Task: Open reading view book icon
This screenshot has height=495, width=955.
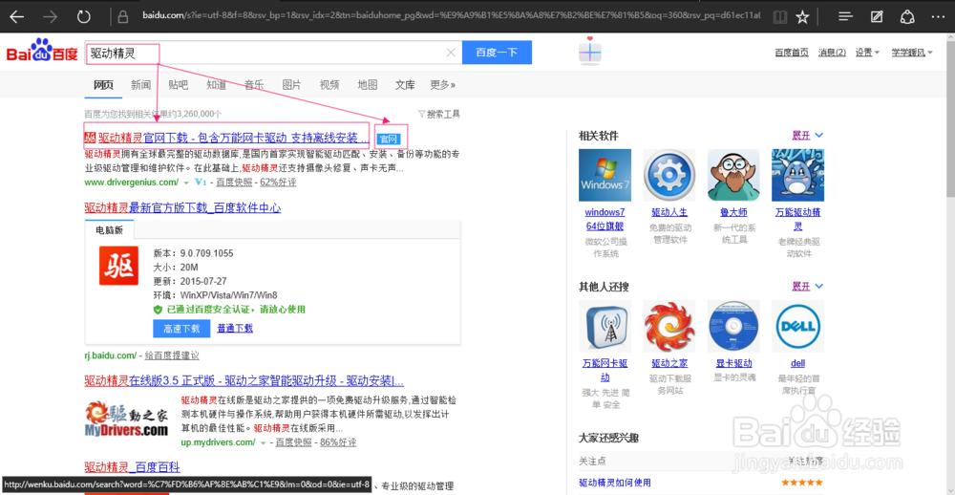Action: click(778, 16)
